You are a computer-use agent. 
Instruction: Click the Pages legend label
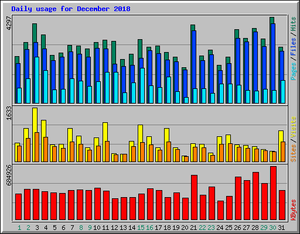point(294,71)
